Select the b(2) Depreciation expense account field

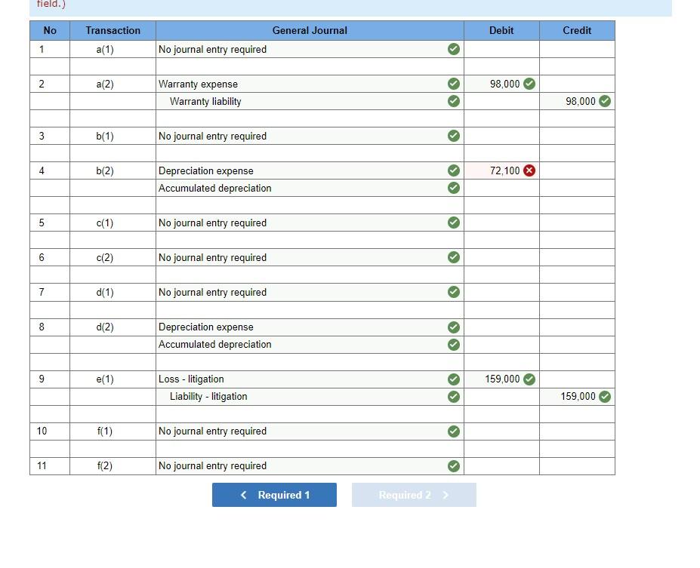point(310,170)
